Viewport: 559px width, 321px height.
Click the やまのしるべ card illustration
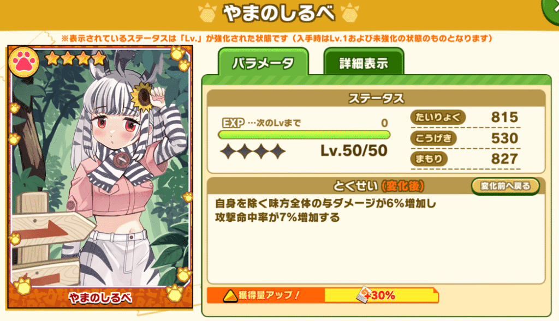point(100,167)
